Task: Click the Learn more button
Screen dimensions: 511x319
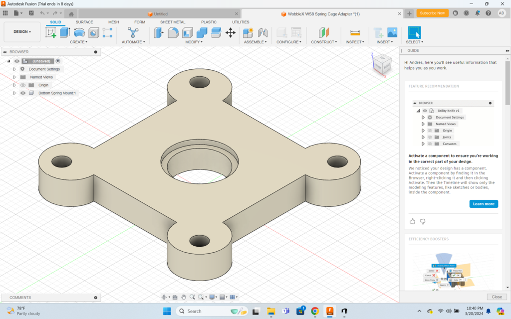Action: (x=483, y=203)
